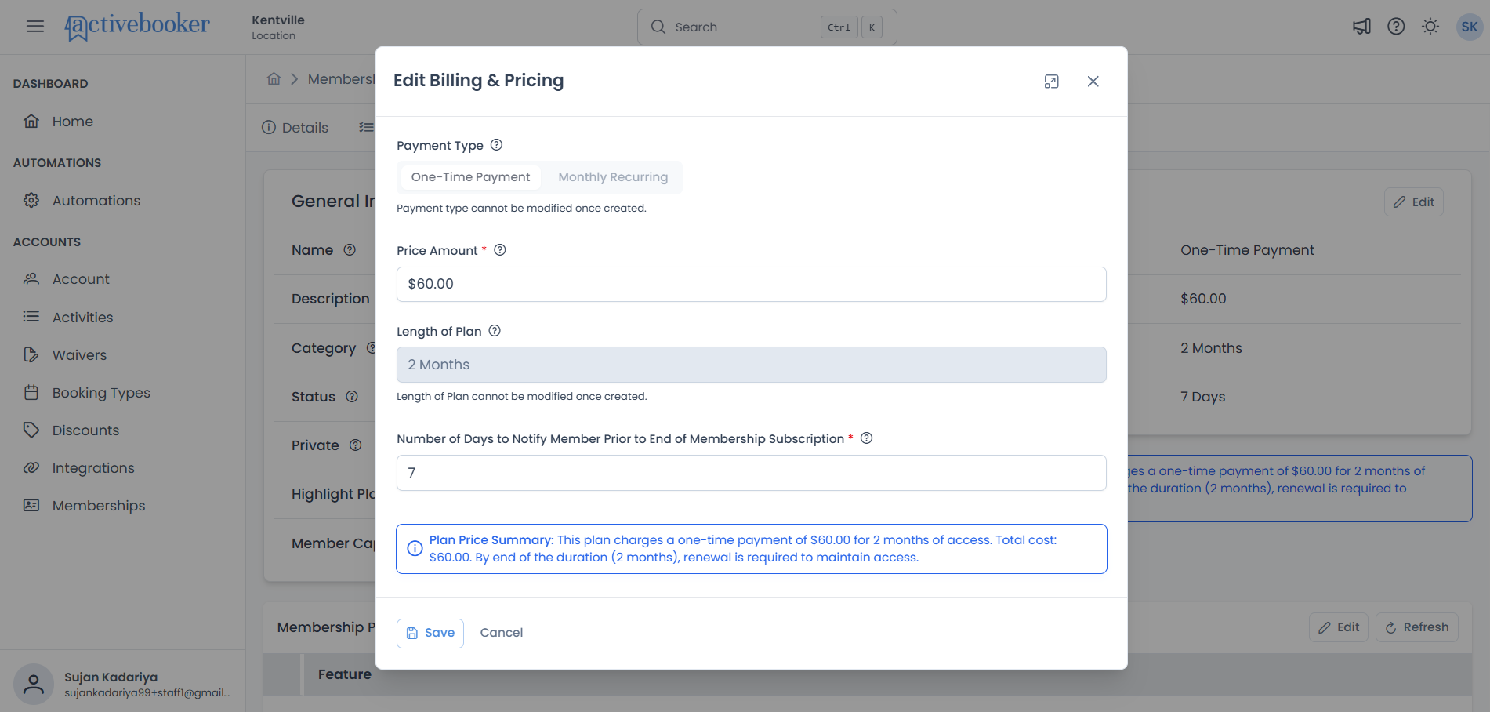Open the hamburger navigation menu
Image resolution: width=1490 pixels, height=712 pixels.
click(34, 27)
